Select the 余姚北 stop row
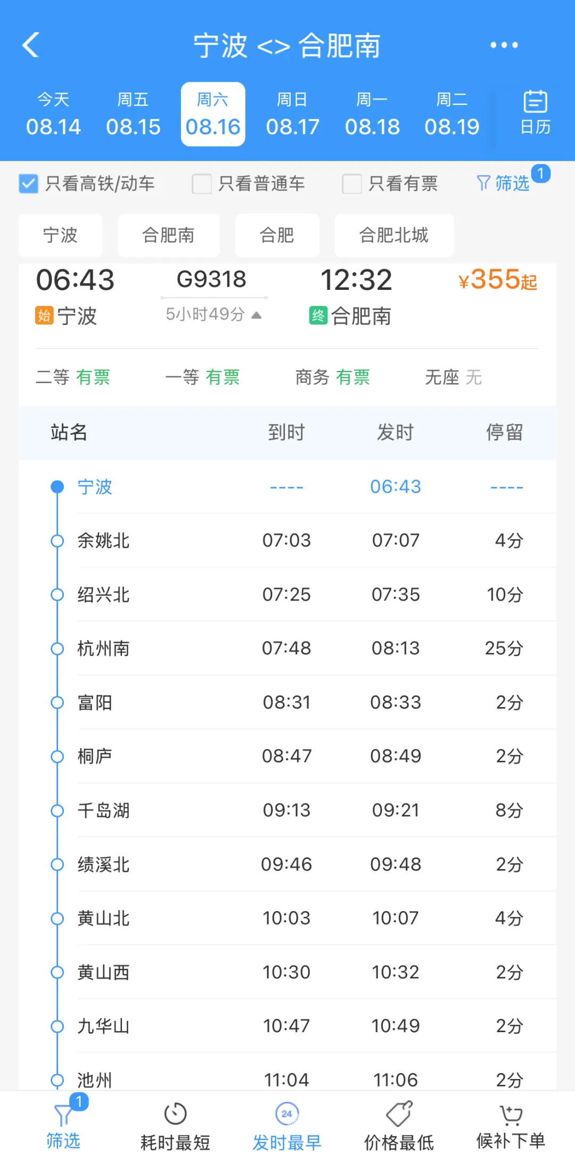The image size is (575, 1160). [287, 541]
